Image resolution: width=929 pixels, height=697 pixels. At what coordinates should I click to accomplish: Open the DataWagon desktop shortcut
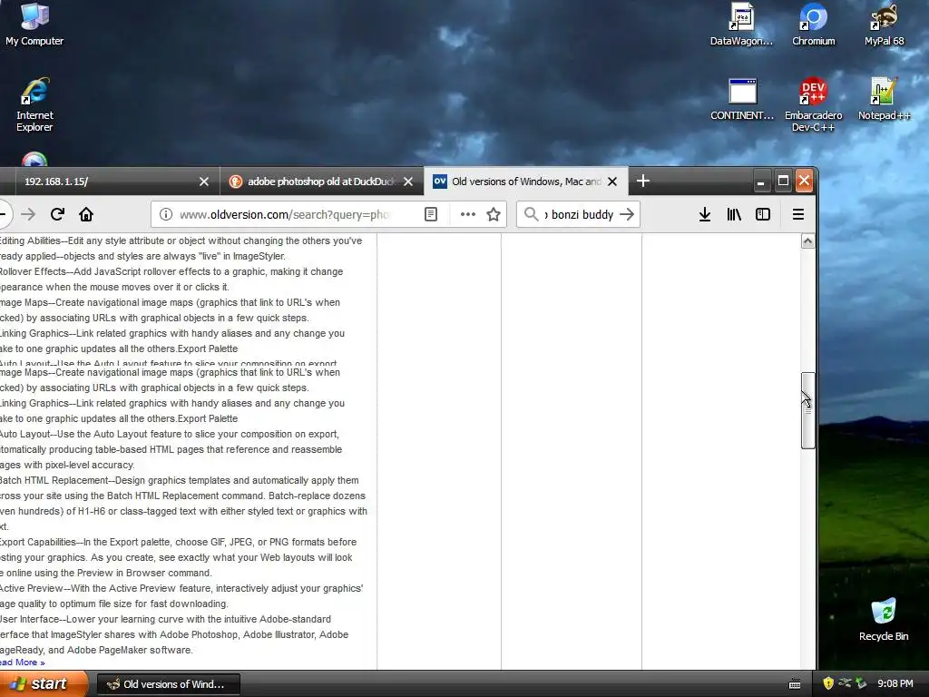tap(742, 25)
